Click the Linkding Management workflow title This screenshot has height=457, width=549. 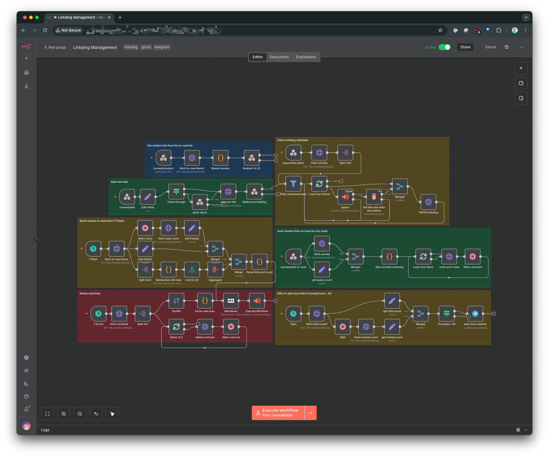(95, 47)
